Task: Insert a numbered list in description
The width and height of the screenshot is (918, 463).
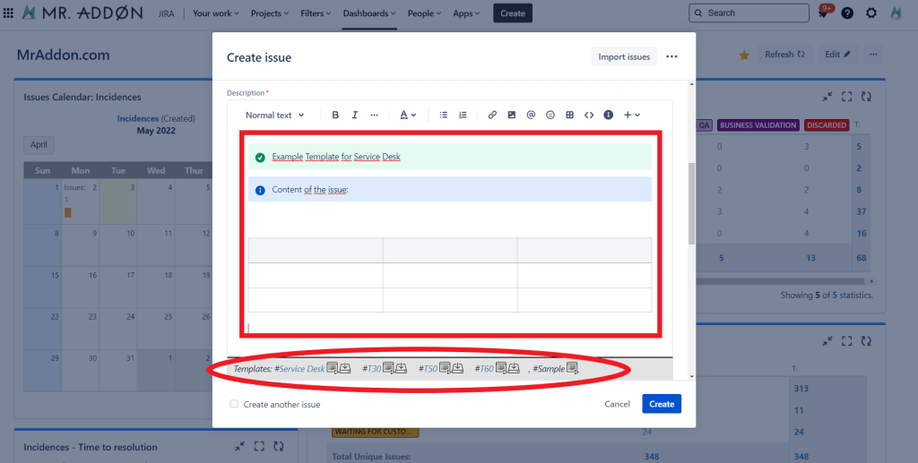Action: coord(463,115)
